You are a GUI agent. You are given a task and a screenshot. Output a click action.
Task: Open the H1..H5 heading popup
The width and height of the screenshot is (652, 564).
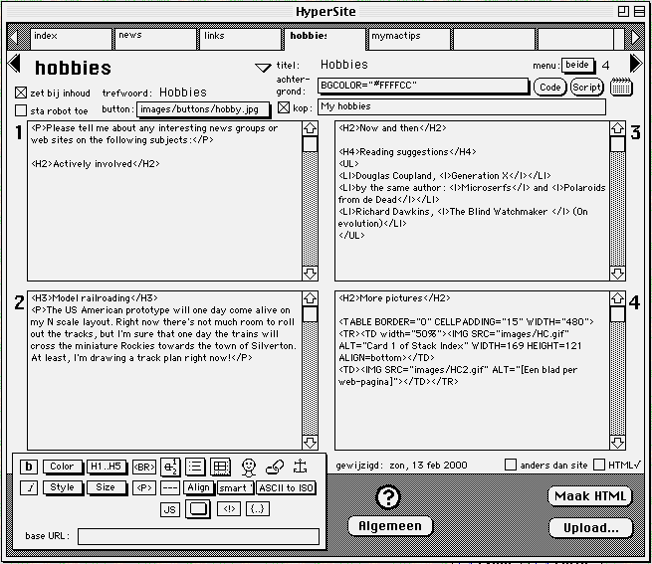tap(107, 467)
